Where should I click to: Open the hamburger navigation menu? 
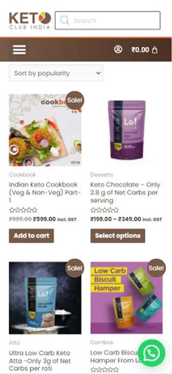[19, 49]
